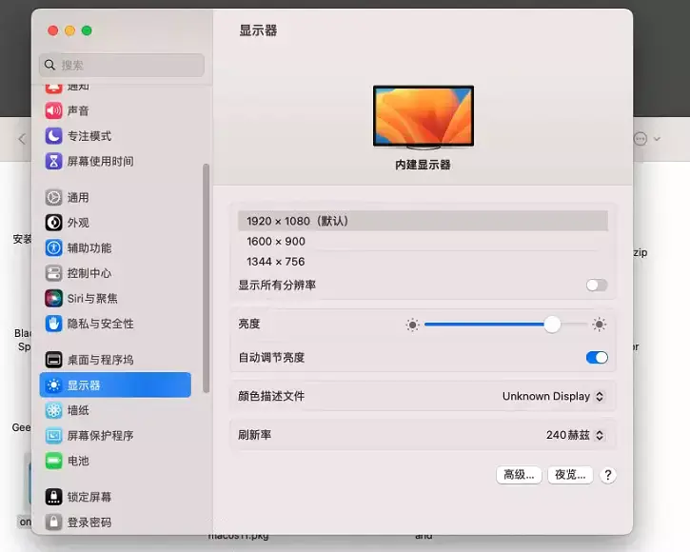Screen dimensions: 690x552
Task: Click the 隐私与安全性 label in sidebar
Action: tap(100, 324)
